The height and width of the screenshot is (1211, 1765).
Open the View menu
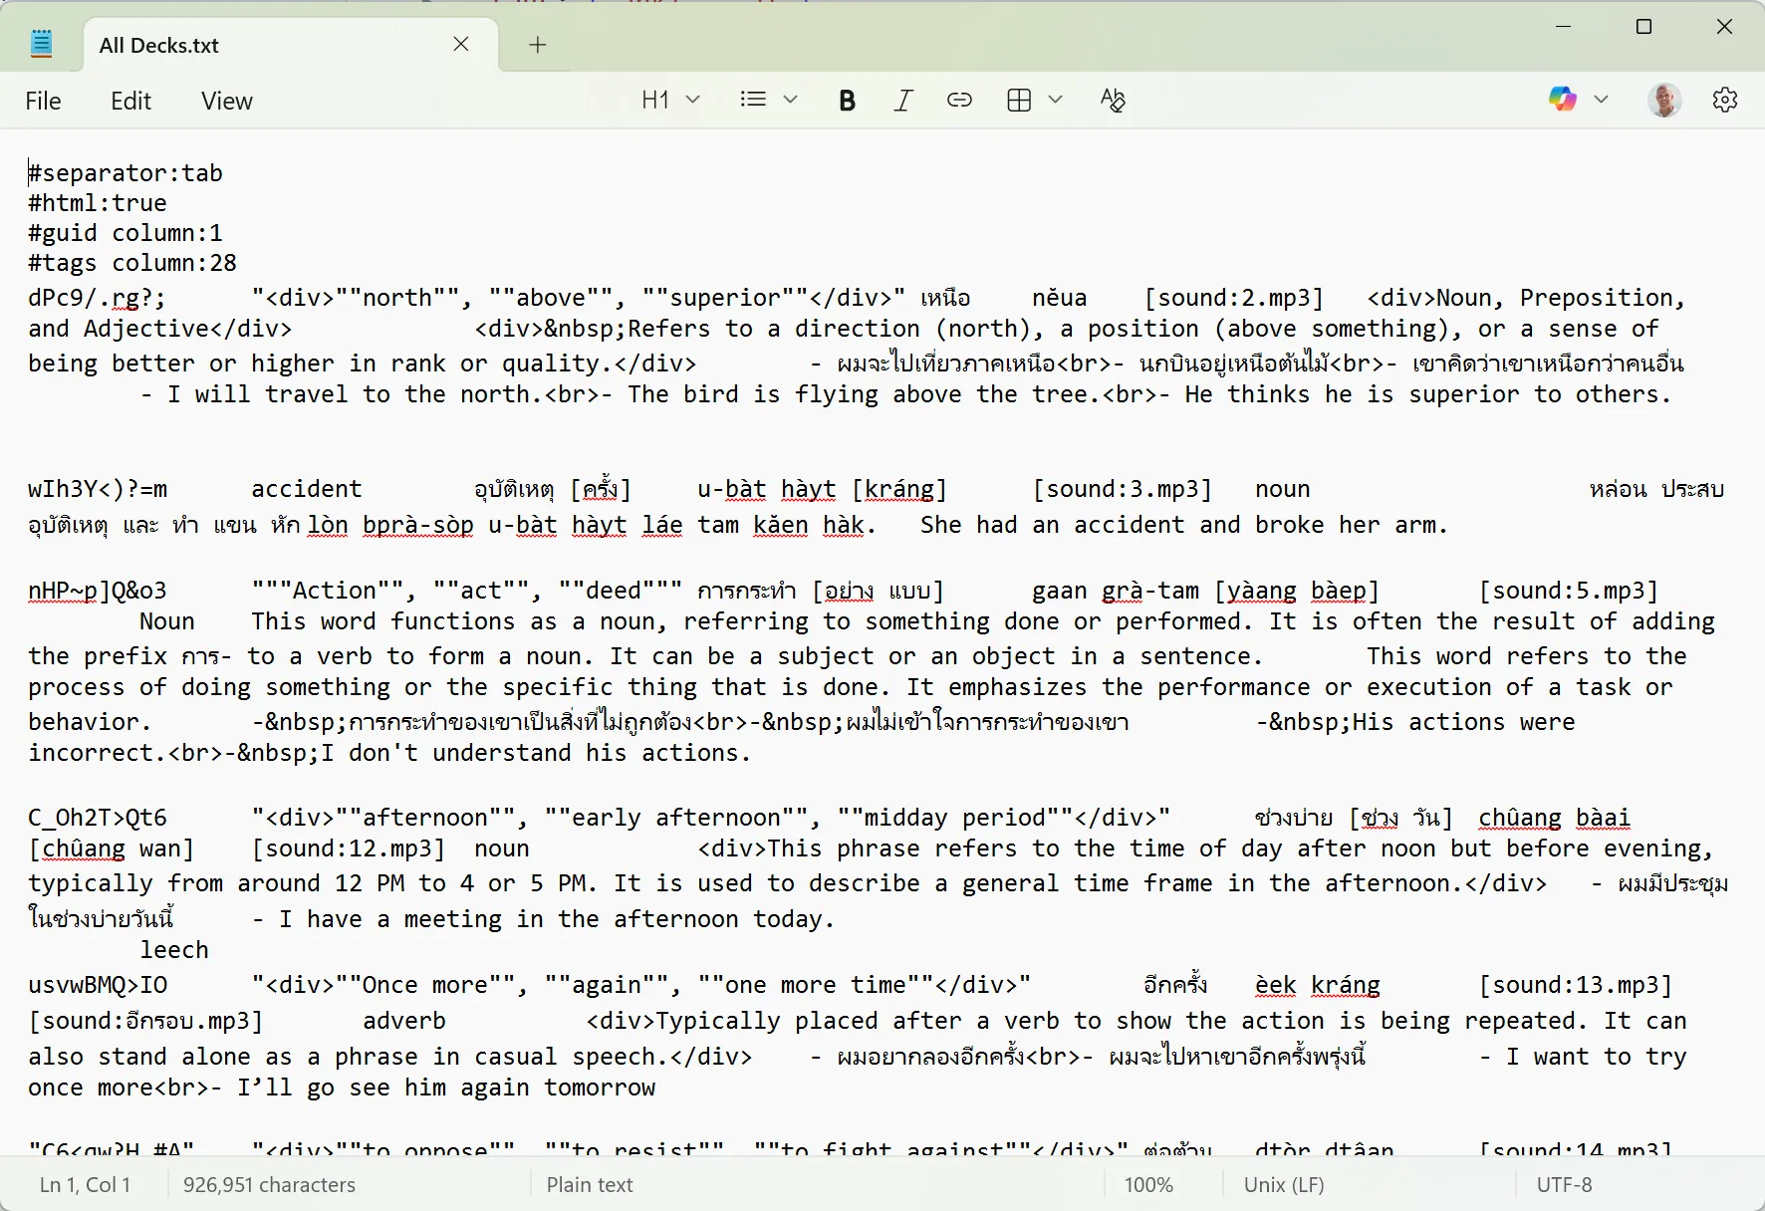[x=226, y=100]
